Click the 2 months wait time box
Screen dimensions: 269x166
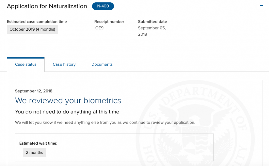point(34,153)
